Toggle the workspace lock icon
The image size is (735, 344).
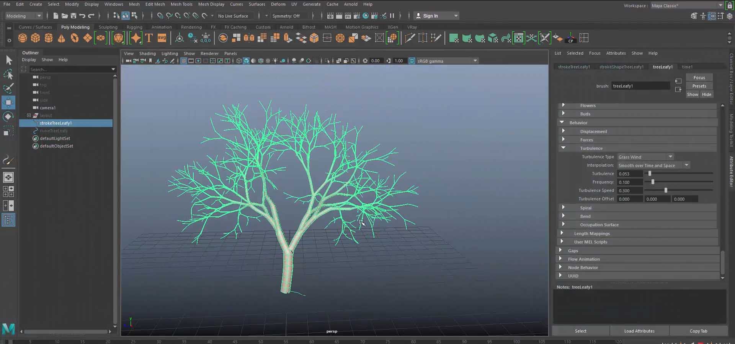(x=730, y=6)
